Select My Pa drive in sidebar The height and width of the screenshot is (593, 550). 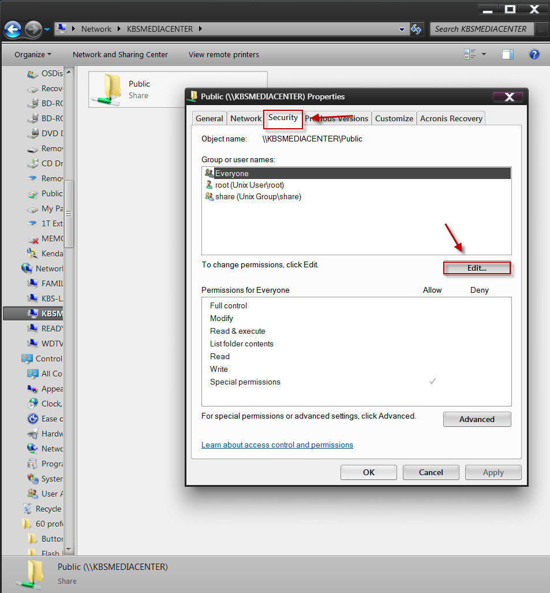click(46, 209)
